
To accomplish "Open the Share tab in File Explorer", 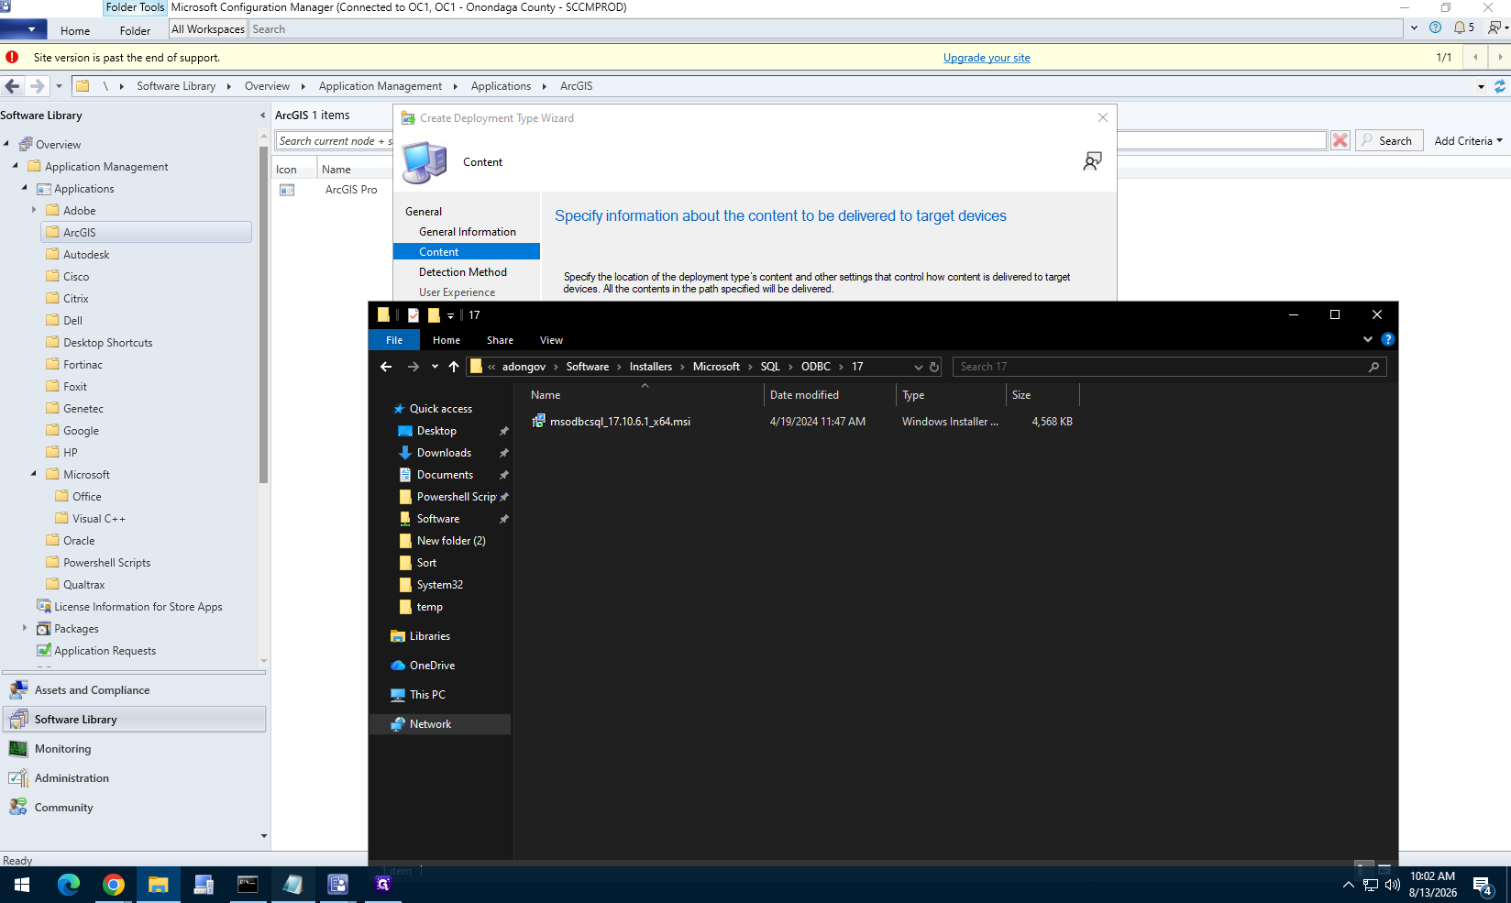I will tap(500, 340).
